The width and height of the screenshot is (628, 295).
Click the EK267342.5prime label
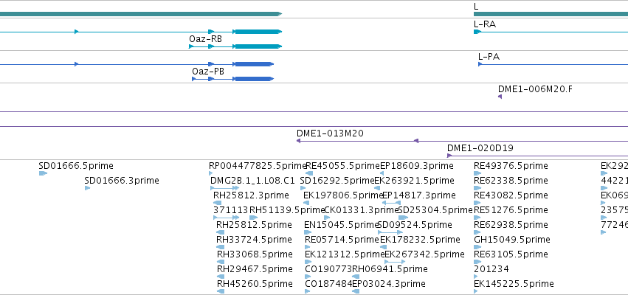pos(424,254)
